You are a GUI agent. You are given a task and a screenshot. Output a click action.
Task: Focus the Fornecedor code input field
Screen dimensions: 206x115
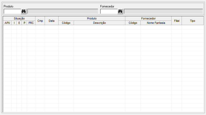coord(109,11)
